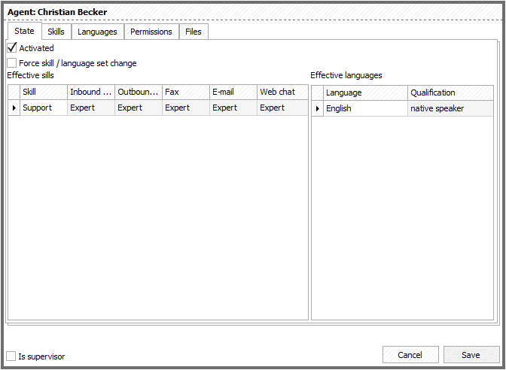
Task: Click the Outbound column header
Action: [138, 92]
